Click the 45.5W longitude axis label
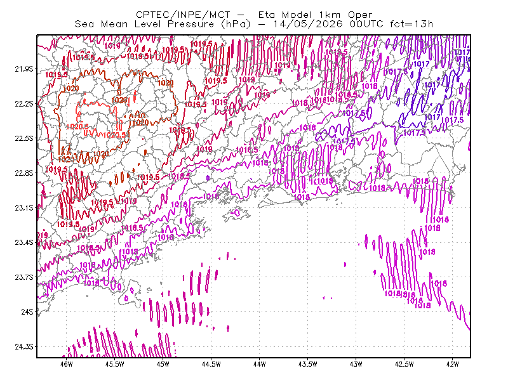Viewport: 508px width, 392px height. pyautogui.click(x=115, y=364)
